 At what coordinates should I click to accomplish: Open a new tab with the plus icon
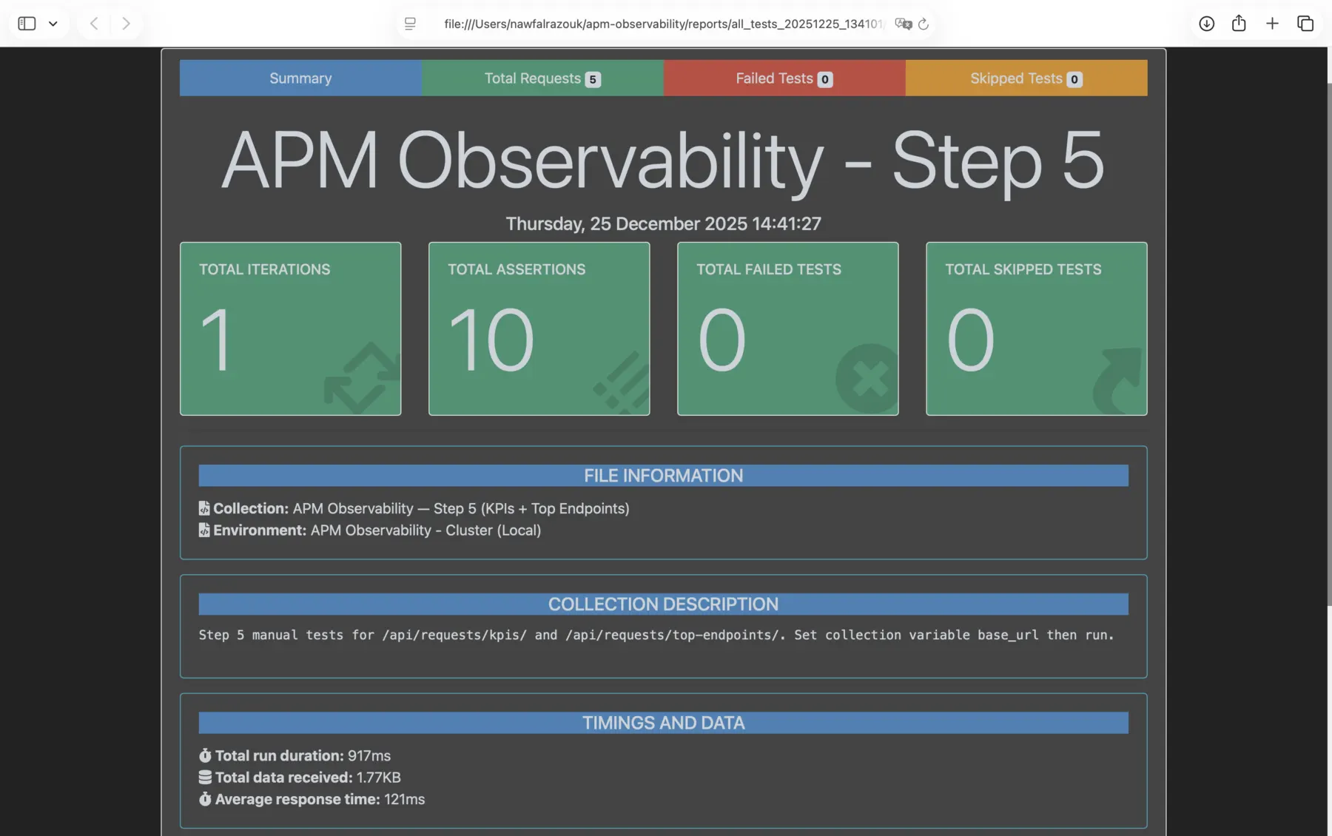(1272, 24)
